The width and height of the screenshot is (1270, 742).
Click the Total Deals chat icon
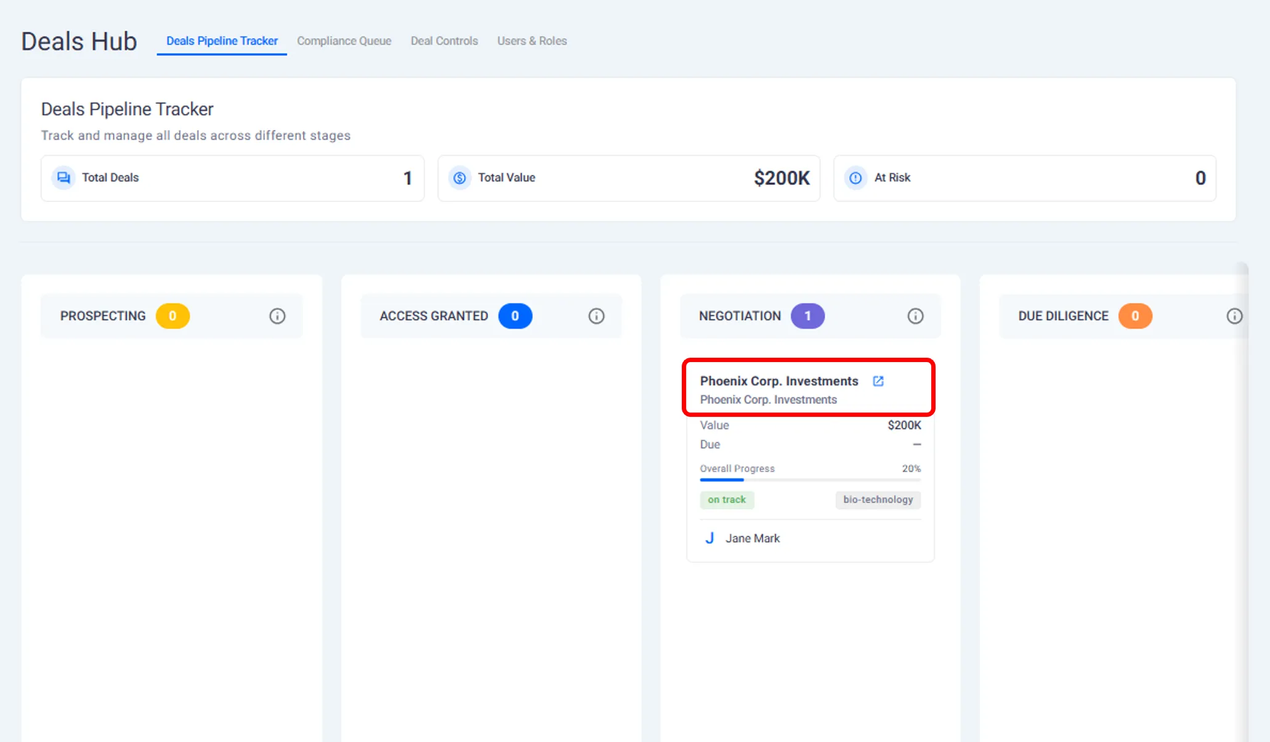tap(63, 178)
